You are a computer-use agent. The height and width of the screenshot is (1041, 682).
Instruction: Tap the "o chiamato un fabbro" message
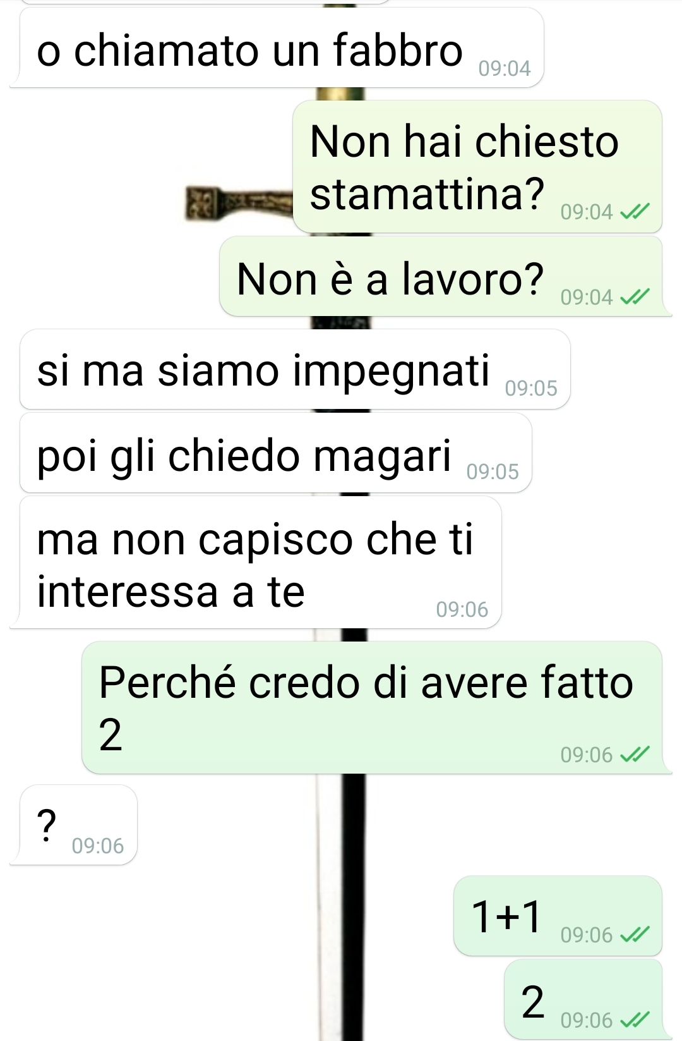pyautogui.click(x=278, y=48)
